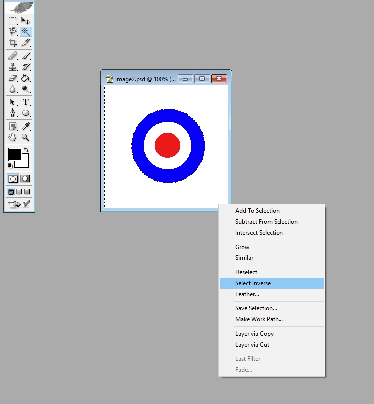
Task: Choose the Lasso tool
Action: pos(12,31)
